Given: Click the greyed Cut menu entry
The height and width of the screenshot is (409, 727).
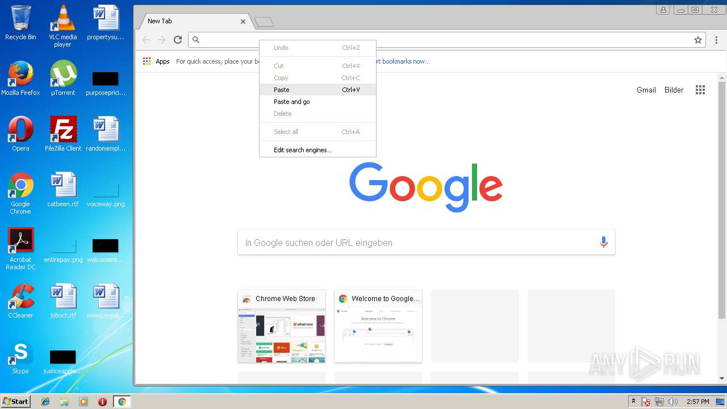Looking at the screenshot, I should (317, 66).
